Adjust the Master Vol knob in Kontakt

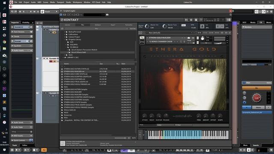click(147, 27)
